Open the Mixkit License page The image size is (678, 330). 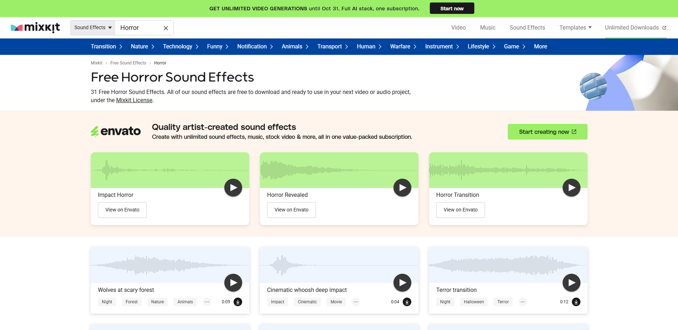pyautogui.click(x=134, y=100)
